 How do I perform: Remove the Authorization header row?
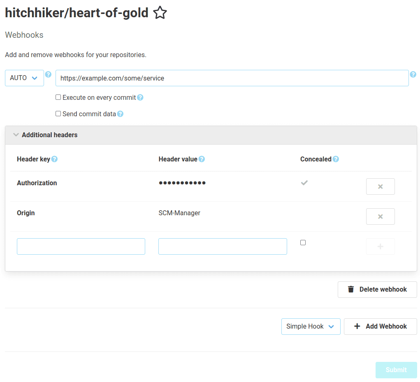(x=380, y=186)
